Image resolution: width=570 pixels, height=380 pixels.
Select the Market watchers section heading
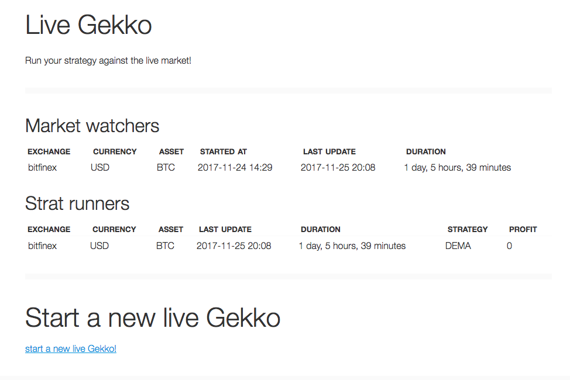pos(91,125)
